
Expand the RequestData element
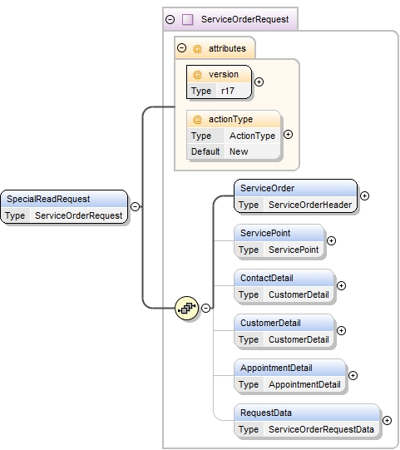point(387,420)
